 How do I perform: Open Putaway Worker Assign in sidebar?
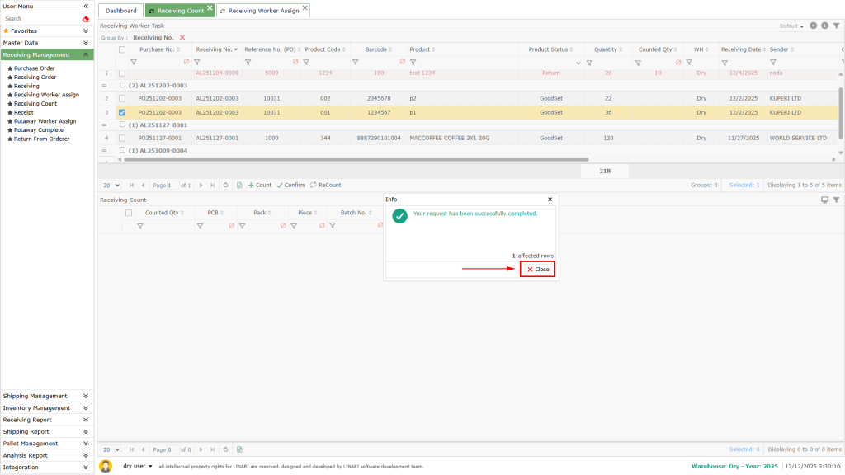(45, 121)
